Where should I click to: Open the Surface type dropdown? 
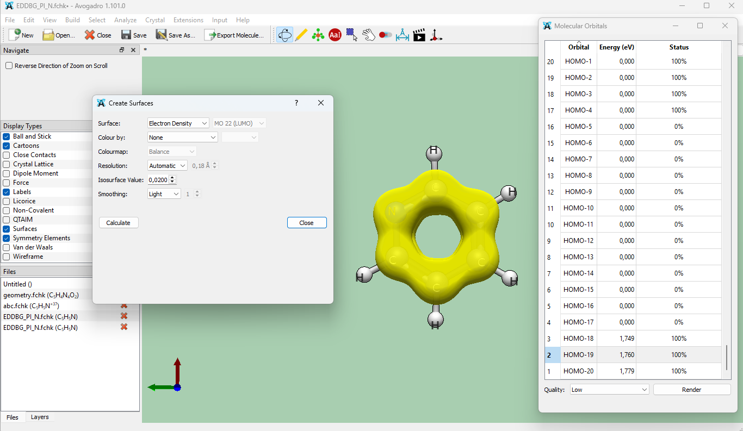coord(178,123)
